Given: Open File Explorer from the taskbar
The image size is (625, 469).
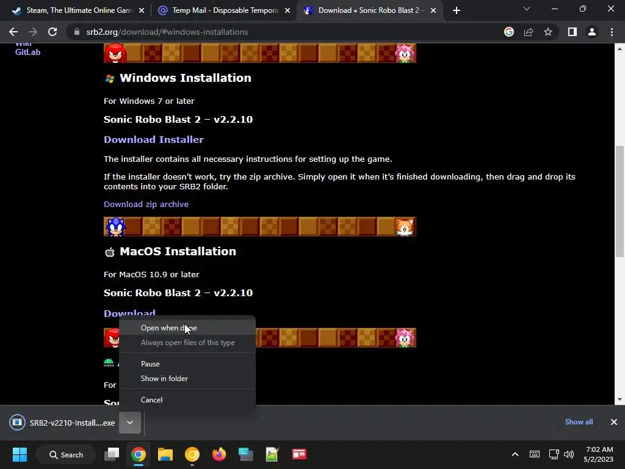Looking at the screenshot, I should (x=165, y=454).
